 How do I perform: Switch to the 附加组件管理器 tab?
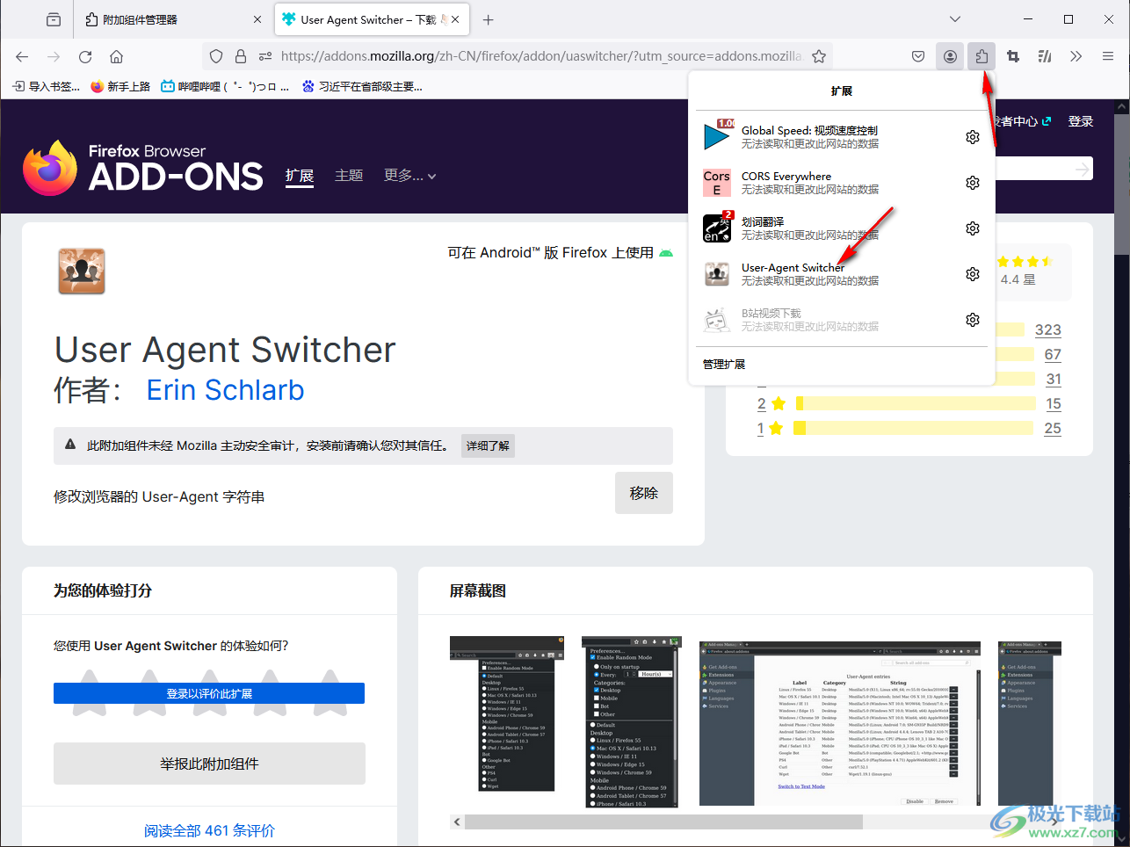[173, 19]
